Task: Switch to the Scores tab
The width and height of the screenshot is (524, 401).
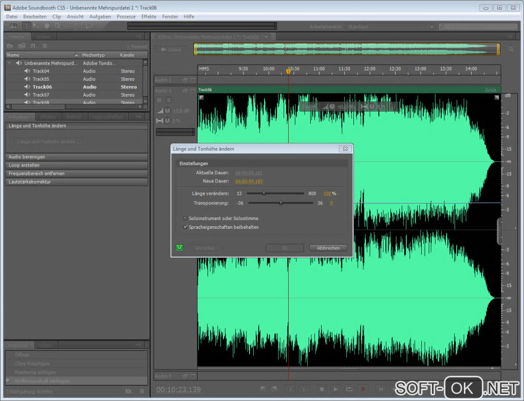Action: pos(43,37)
